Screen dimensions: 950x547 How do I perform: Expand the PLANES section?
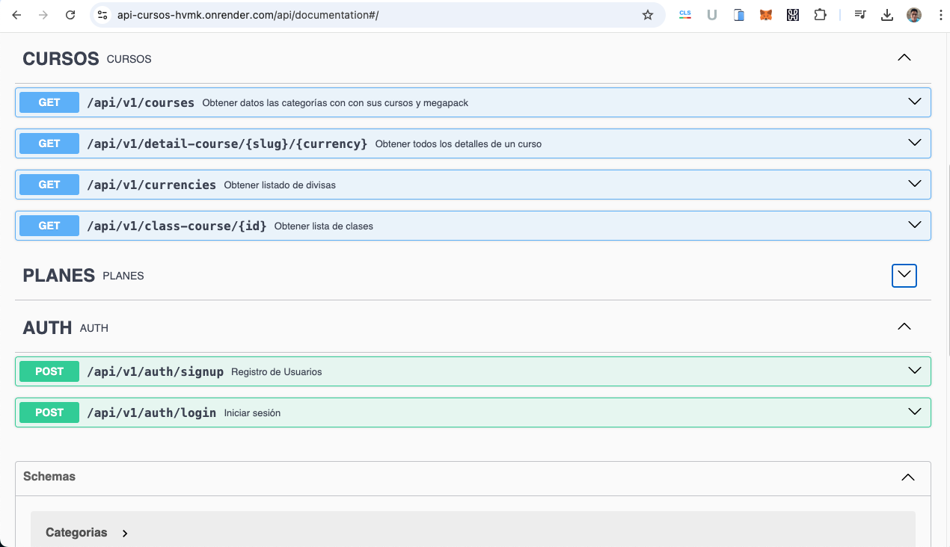tap(904, 275)
